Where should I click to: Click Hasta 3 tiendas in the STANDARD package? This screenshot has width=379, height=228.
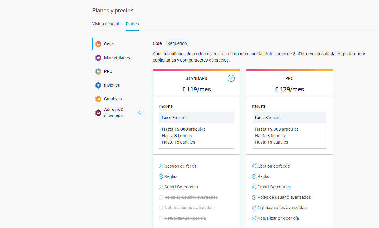(177, 136)
